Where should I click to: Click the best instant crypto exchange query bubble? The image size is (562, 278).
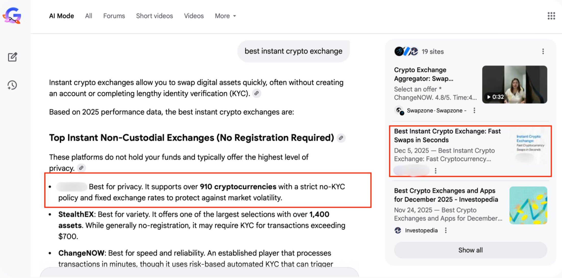[294, 51]
